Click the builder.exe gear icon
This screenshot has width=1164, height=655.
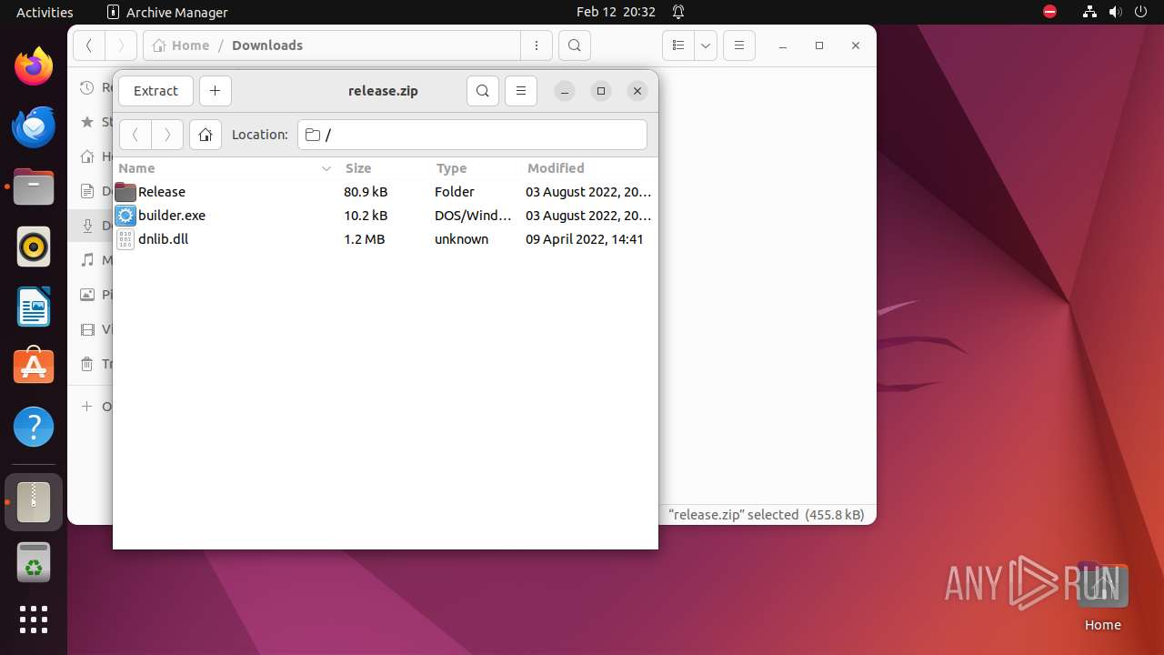(125, 216)
